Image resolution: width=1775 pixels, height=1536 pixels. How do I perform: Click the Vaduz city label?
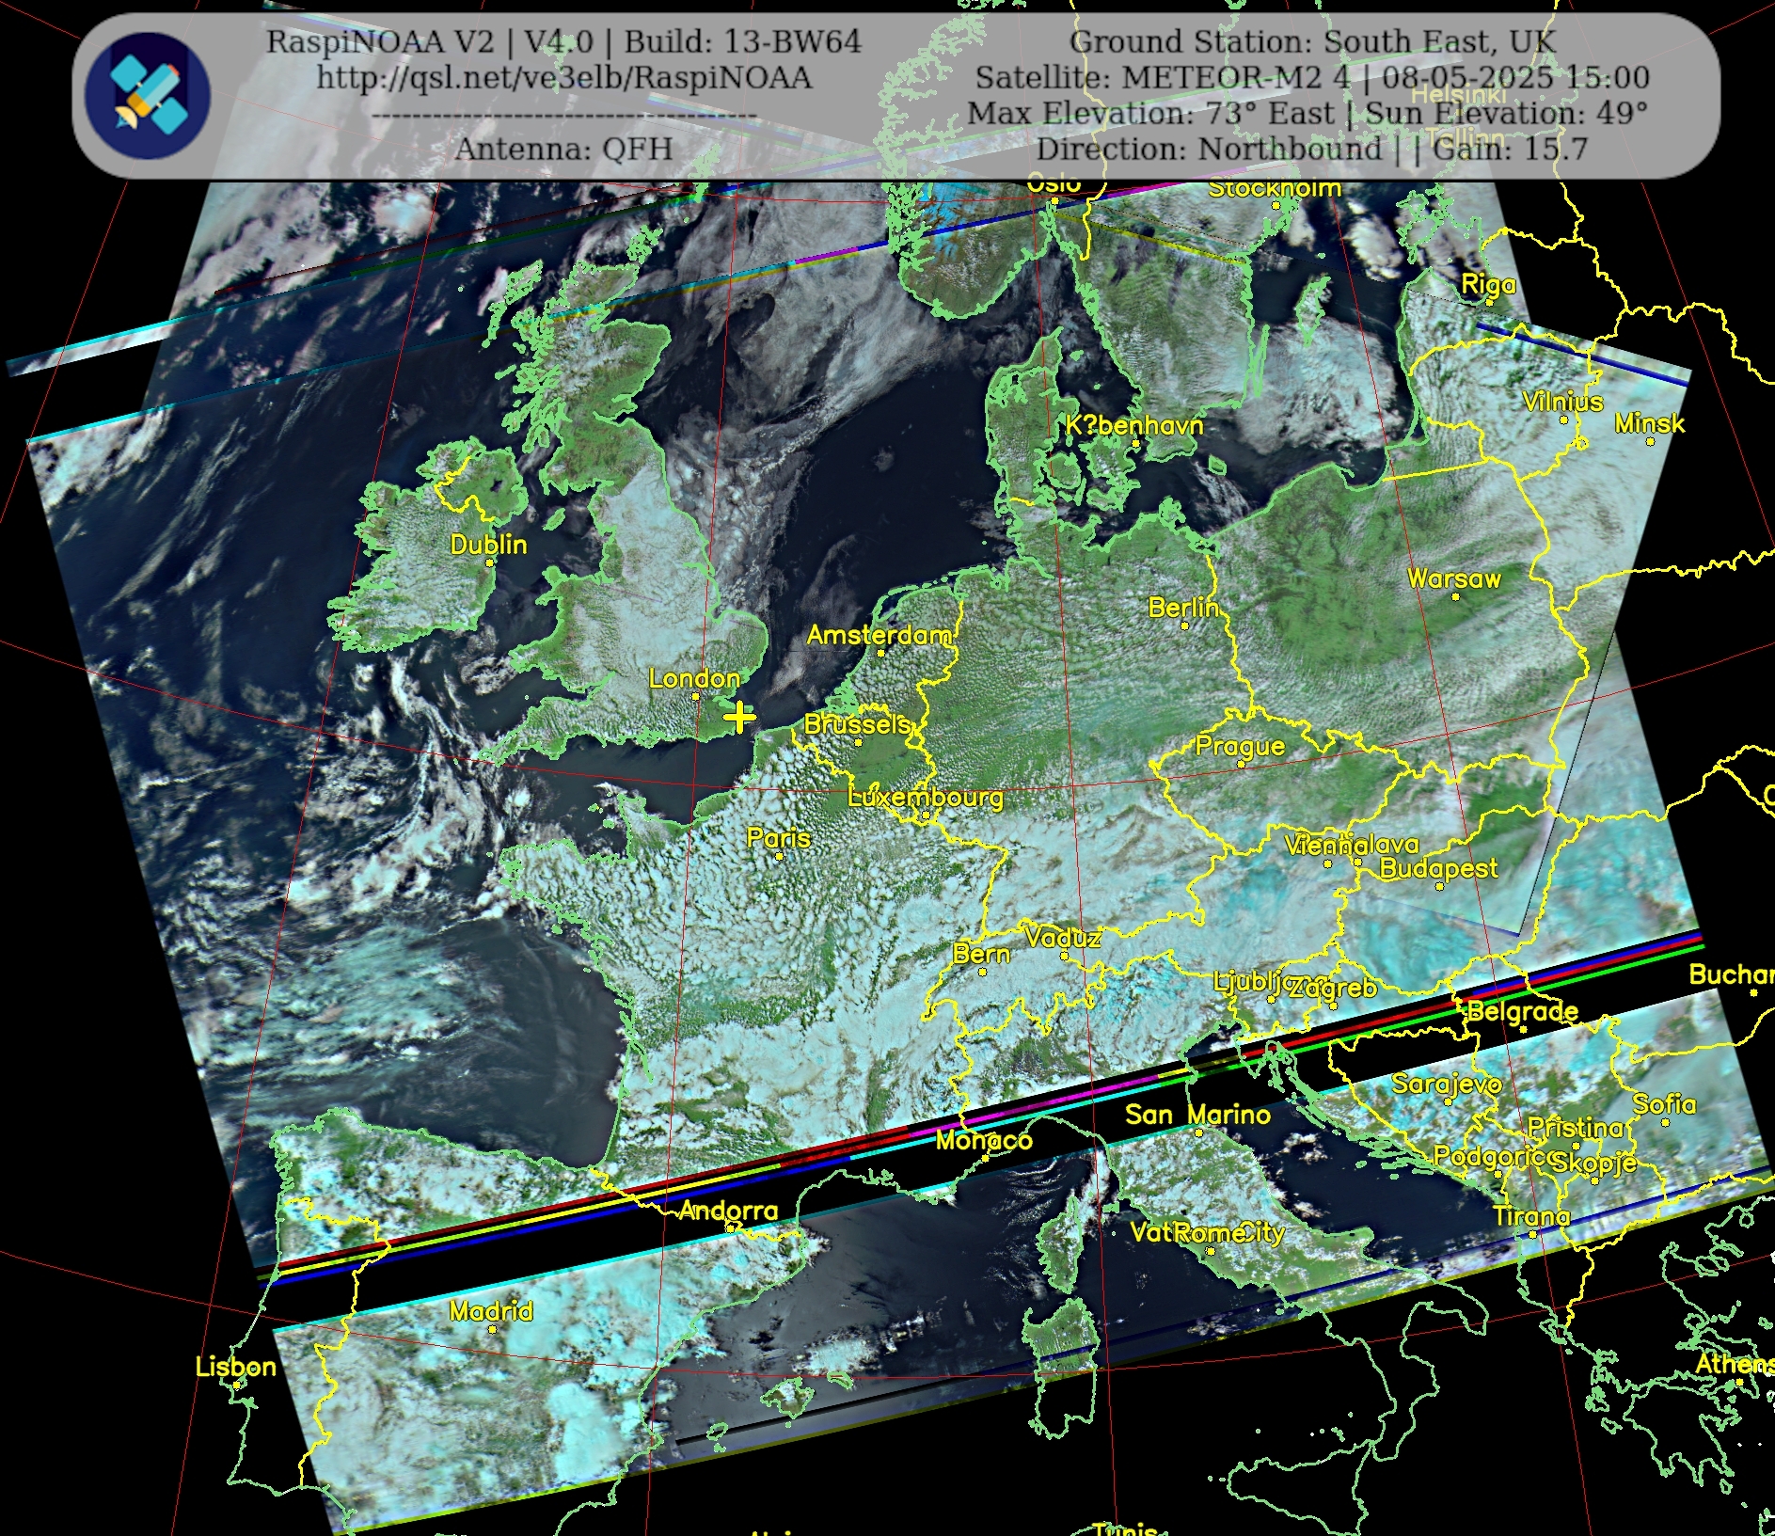click(x=1063, y=938)
